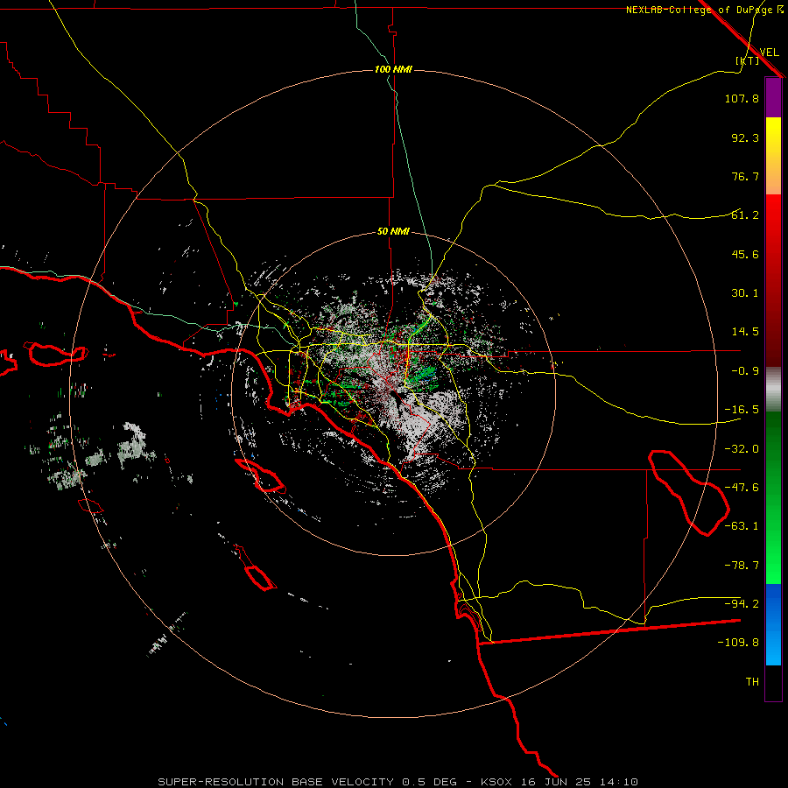Select the 76.7 value on the velocity scale
Screen dimensions: 788x788
[745, 176]
